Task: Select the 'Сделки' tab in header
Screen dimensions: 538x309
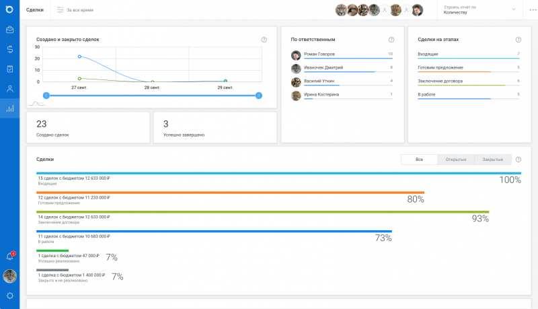Action: pyautogui.click(x=35, y=10)
